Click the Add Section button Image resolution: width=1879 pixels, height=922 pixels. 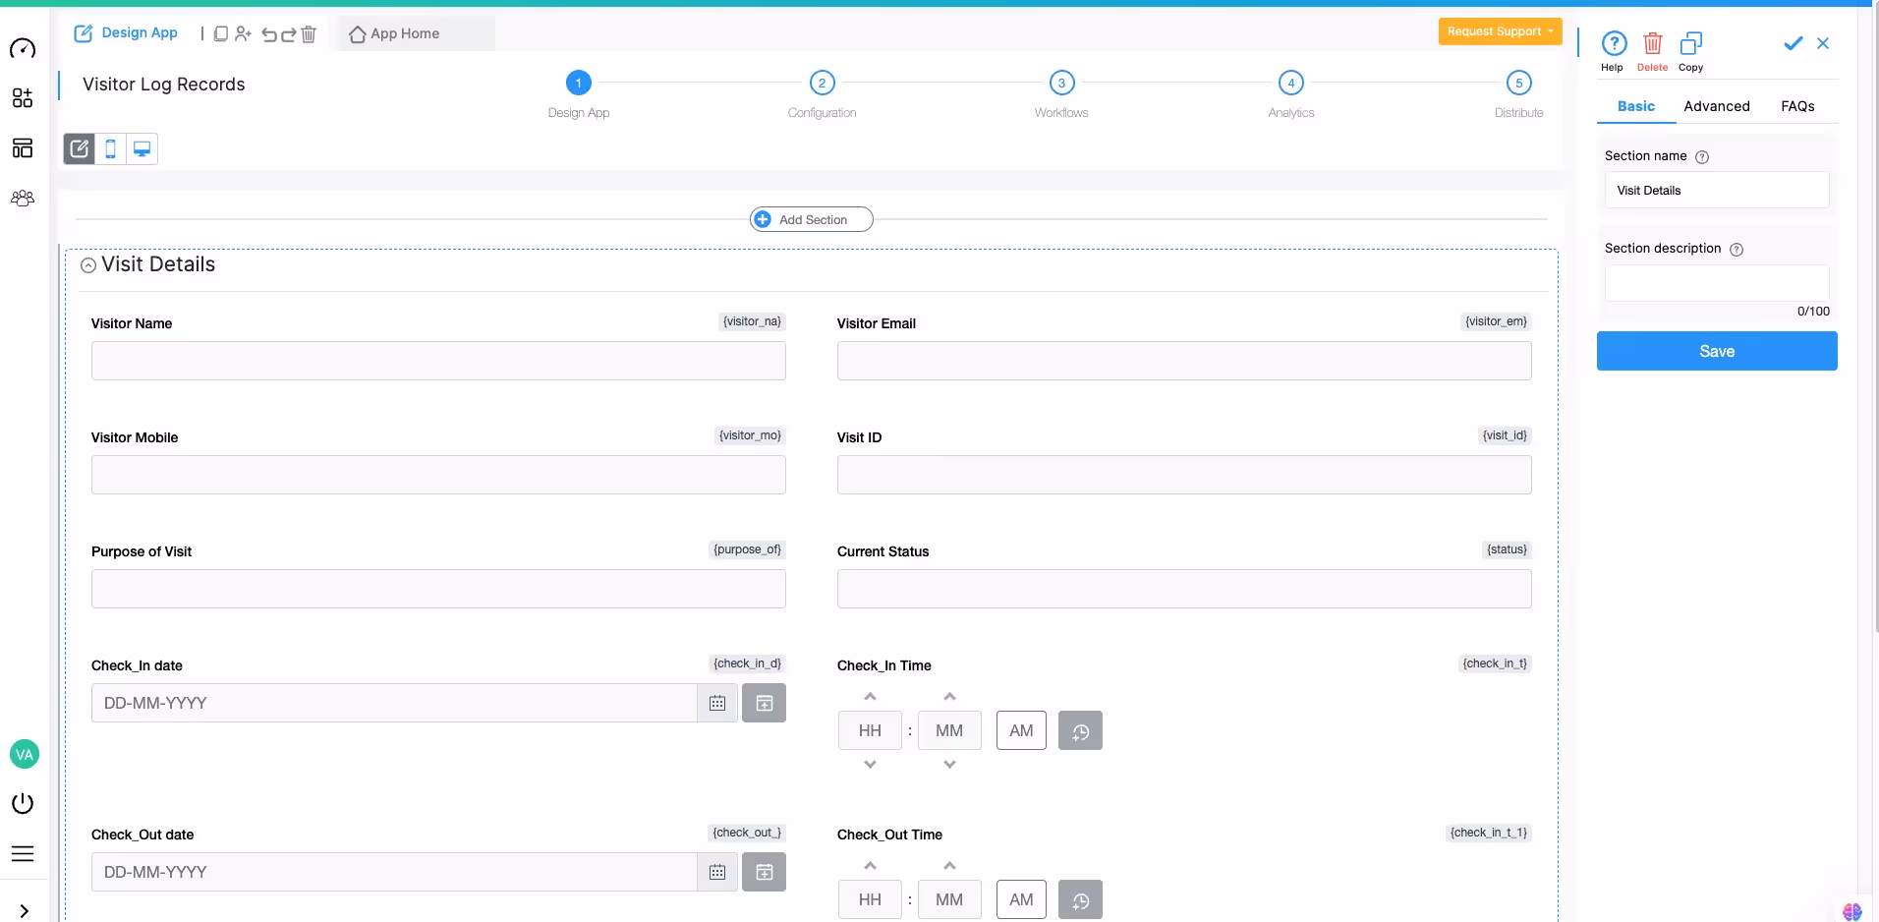(810, 219)
